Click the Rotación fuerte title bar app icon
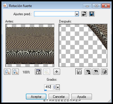This screenshot has width=113, height=104. click(5, 6)
